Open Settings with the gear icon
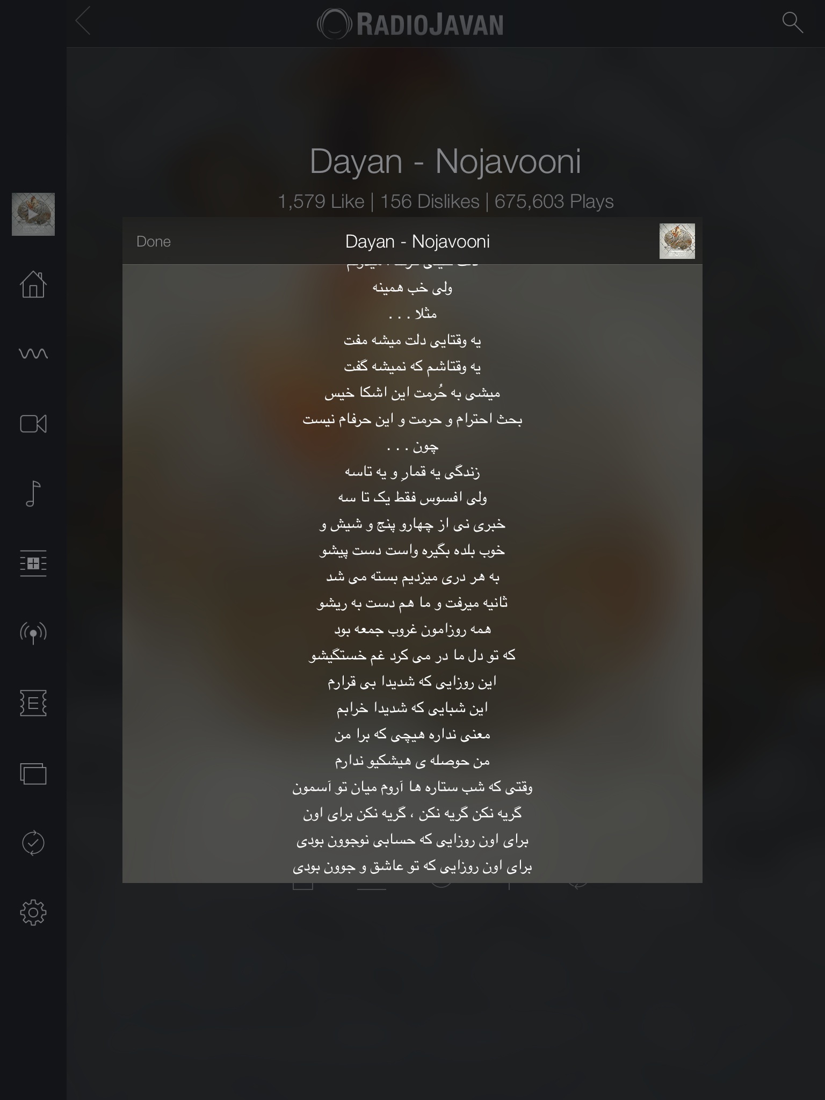Screen dimensions: 825x1100 [33, 913]
